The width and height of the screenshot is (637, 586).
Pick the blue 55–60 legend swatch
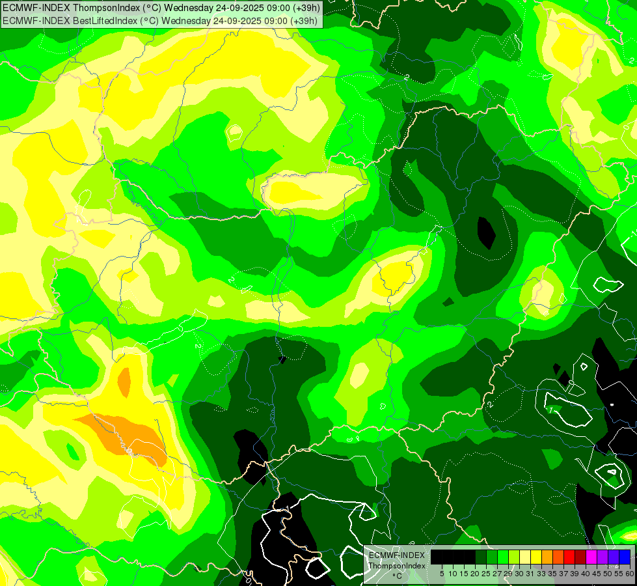click(625, 557)
